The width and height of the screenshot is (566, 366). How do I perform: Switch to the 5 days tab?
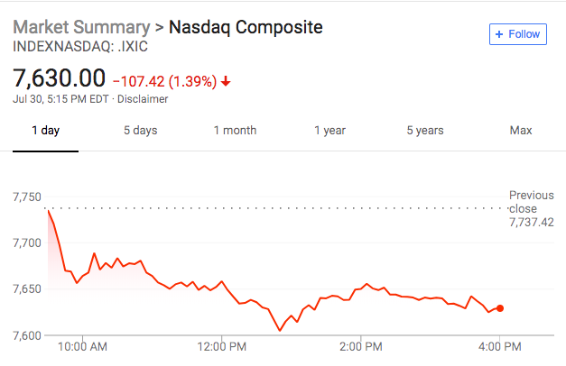point(140,131)
